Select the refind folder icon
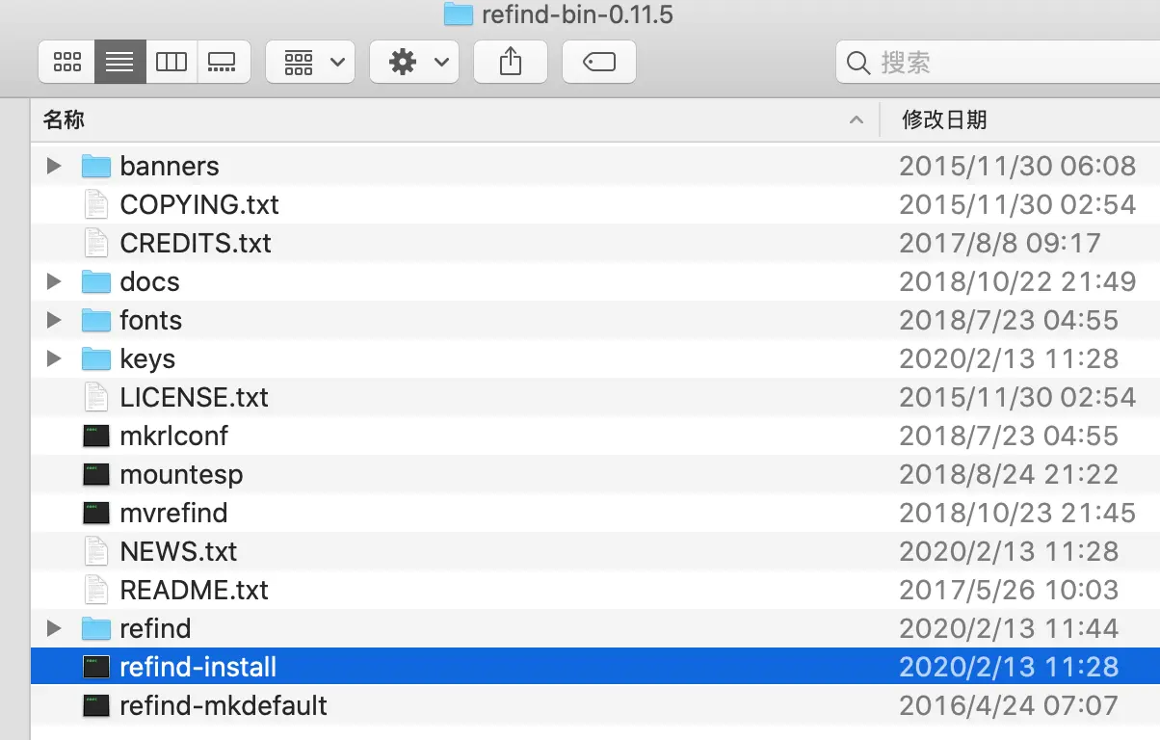 (x=96, y=628)
